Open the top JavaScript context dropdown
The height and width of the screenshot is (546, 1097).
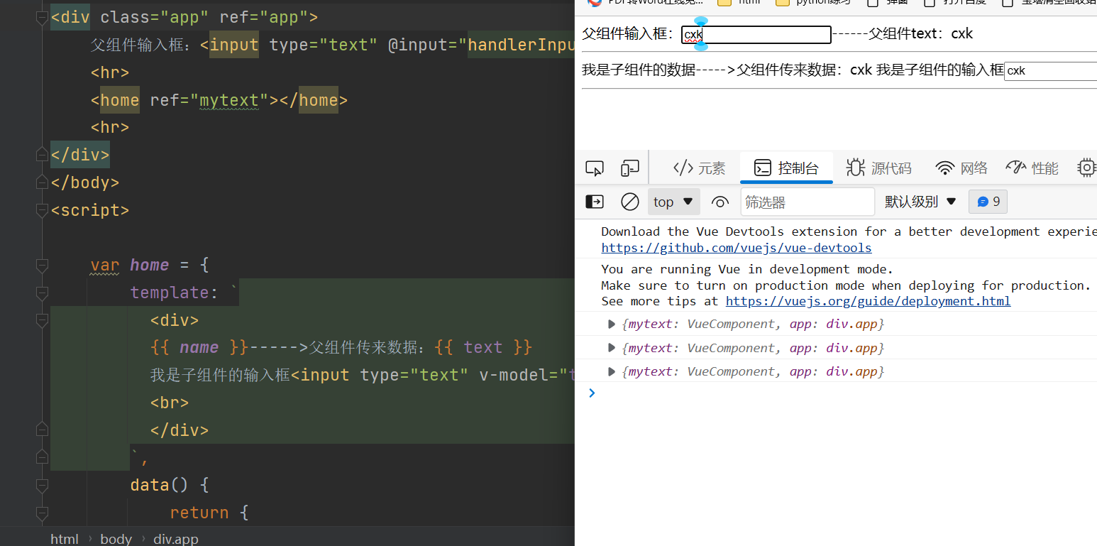point(673,202)
